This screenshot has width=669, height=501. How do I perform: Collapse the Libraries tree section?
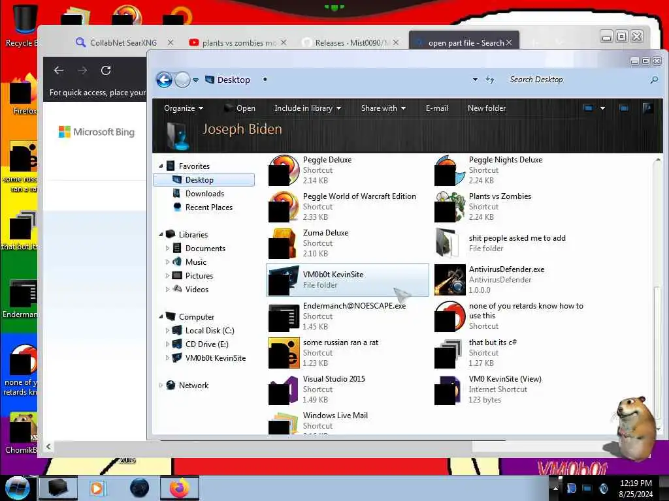point(161,235)
